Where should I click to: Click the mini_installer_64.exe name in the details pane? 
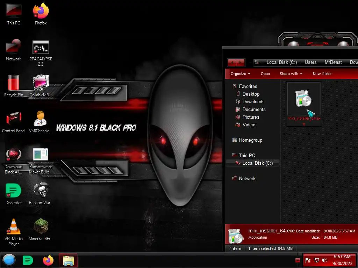coord(271,231)
